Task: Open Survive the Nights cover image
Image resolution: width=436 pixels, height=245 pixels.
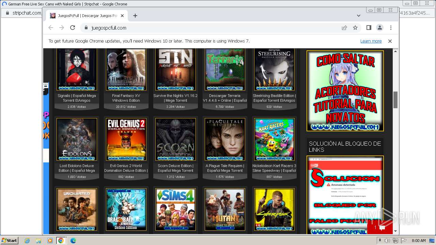Action: (175, 69)
